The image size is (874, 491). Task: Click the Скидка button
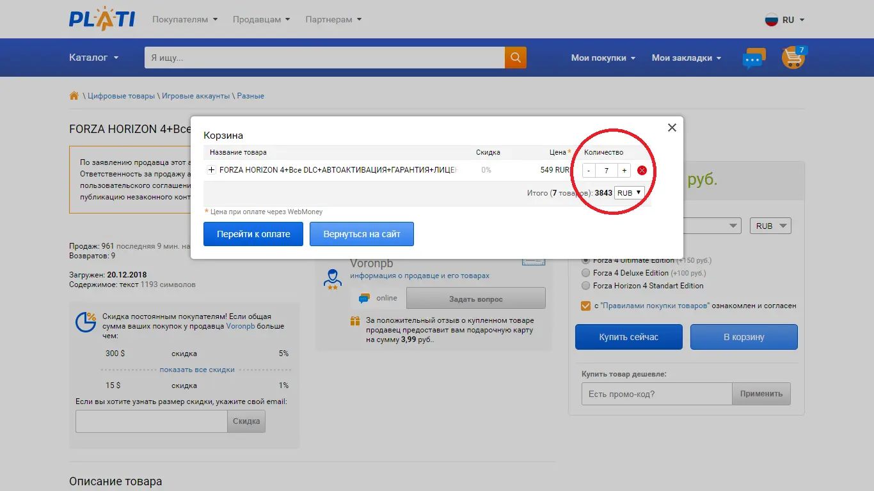pyautogui.click(x=246, y=421)
